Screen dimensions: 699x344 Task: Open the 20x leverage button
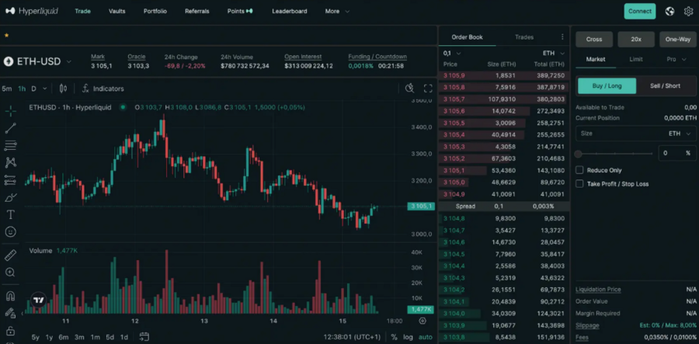[x=636, y=39]
